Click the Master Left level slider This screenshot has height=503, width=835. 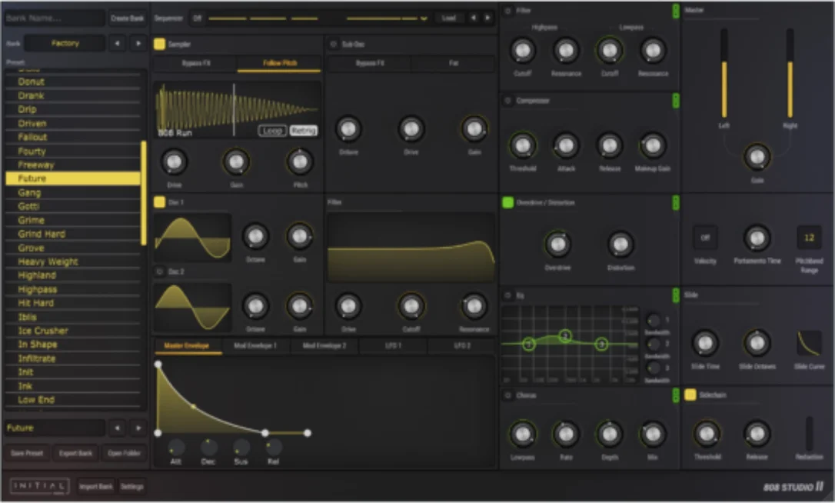coord(724,74)
